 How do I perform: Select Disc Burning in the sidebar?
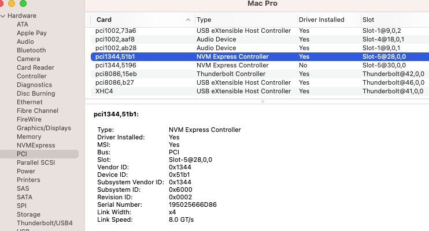36,93
